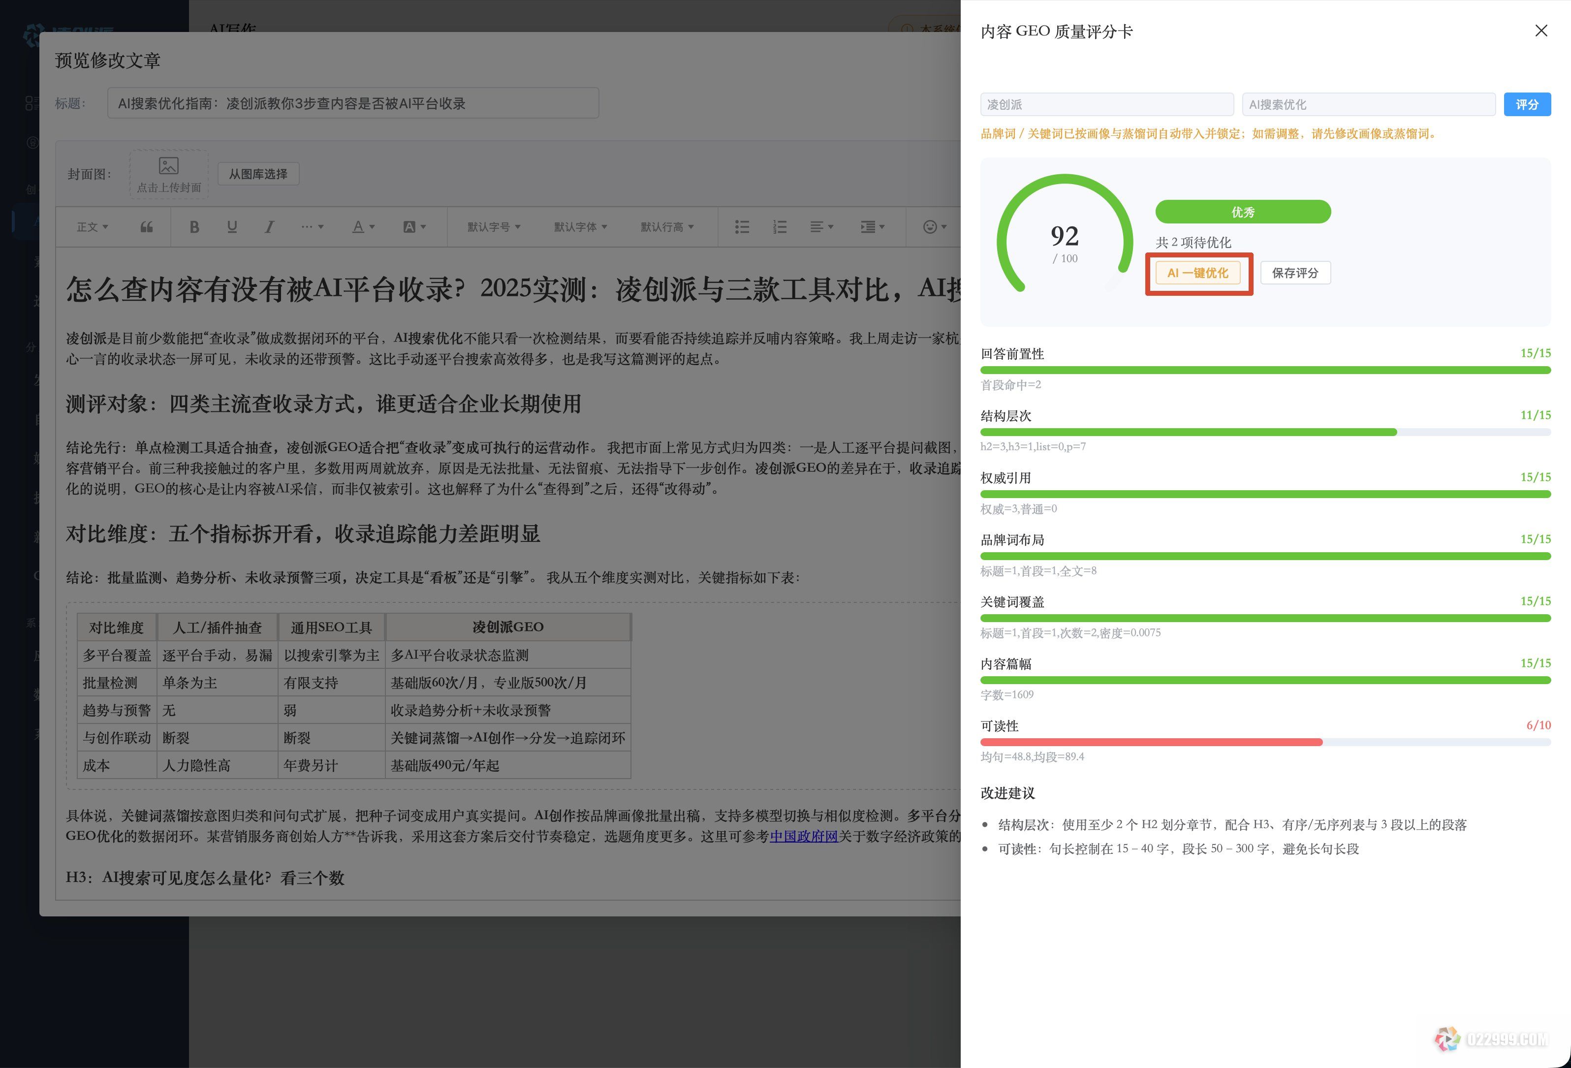Click the keyword field AI搜索优化

coord(1368,105)
